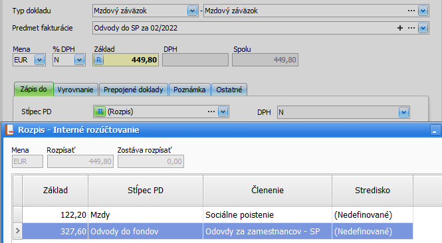442x243 pixels.
Task: Select (Nedefinované) in the Mzdy row
Action: [372, 215]
